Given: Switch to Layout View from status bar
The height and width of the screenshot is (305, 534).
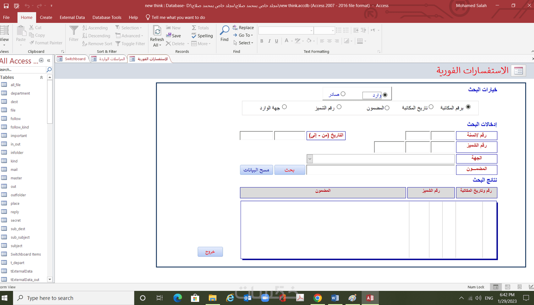Looking at the screenshot, I should (x=520, y=287).
